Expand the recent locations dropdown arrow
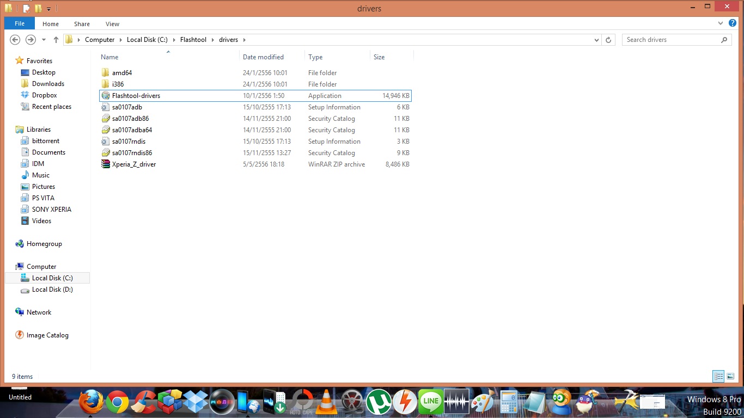The height and width of the screenshot is (418, 744). pyautogui.click(x=44, y=40)
